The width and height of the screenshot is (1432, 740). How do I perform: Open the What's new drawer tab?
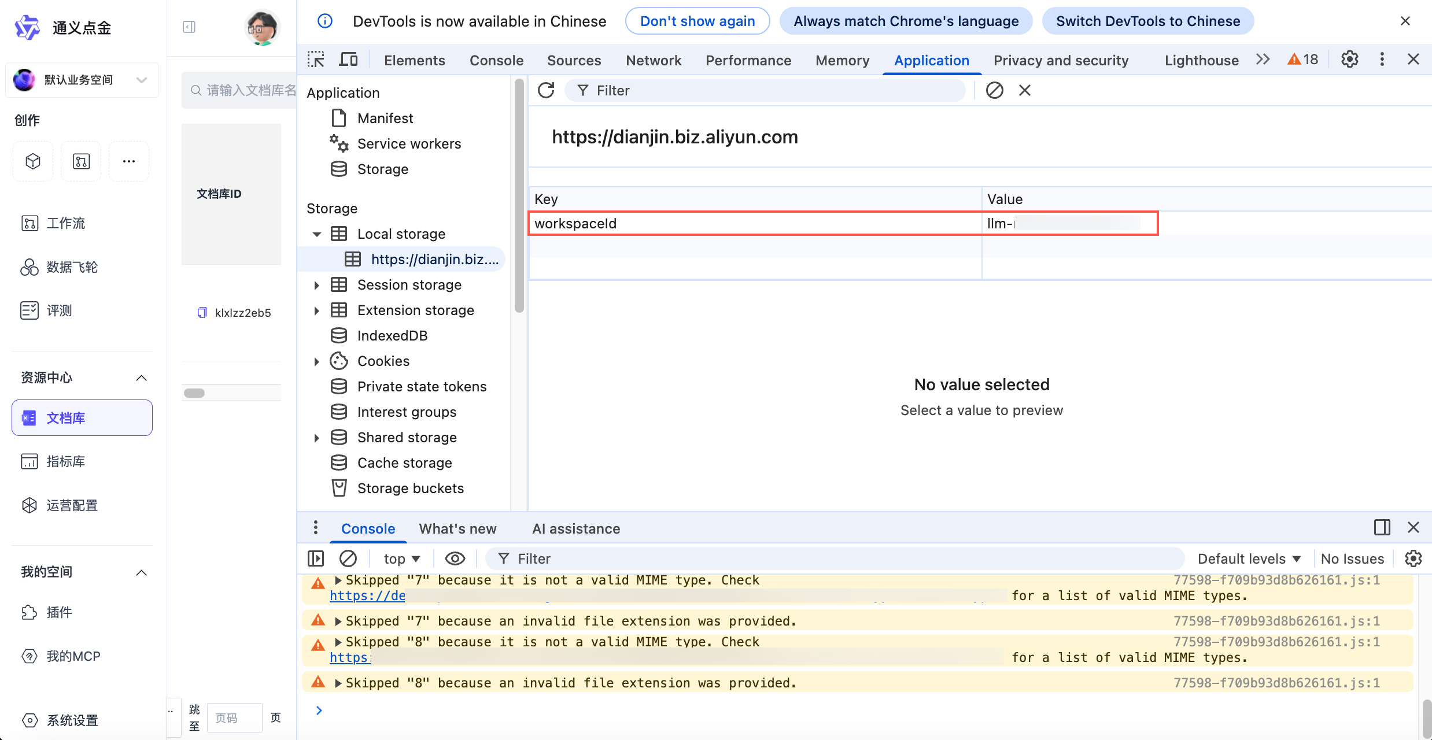(457, 528)
